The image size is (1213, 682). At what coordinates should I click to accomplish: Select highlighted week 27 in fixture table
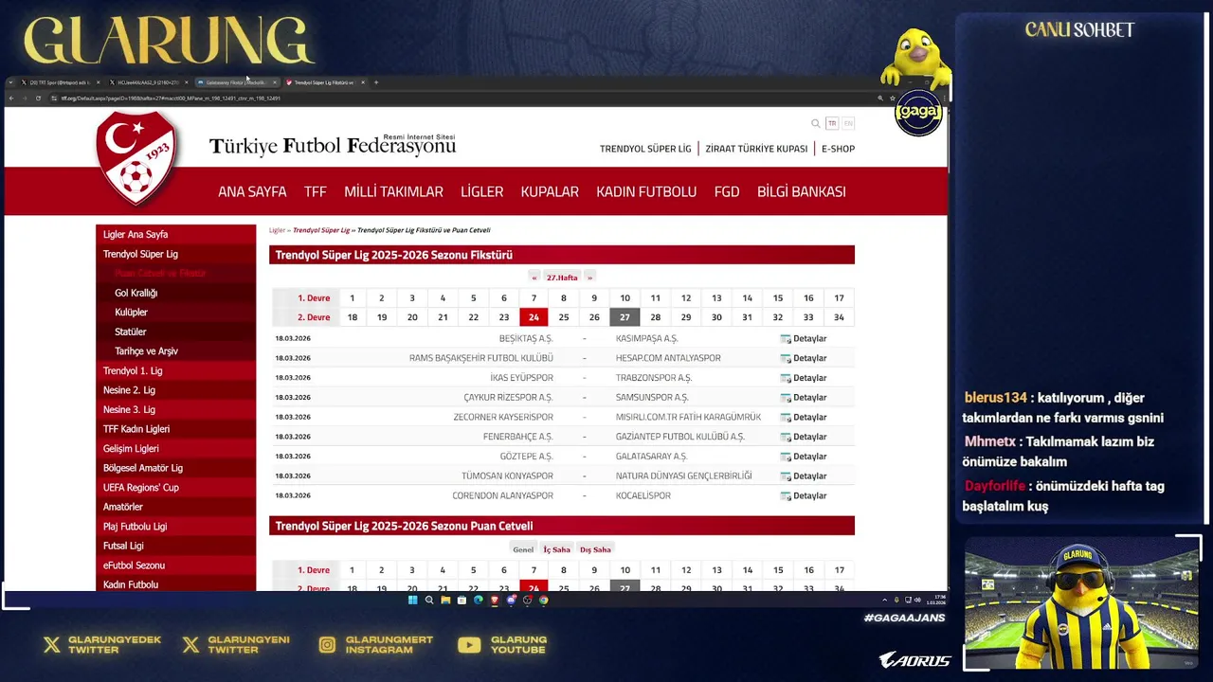(x=625, y=317)
